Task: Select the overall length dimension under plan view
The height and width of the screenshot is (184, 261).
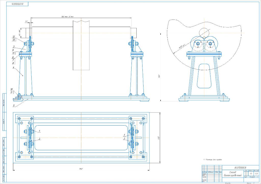Action: click(81, 169)
